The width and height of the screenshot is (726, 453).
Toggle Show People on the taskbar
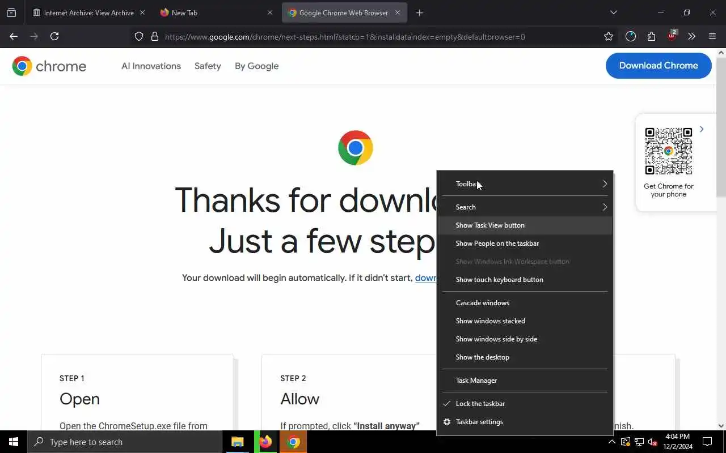click(525, 243)
